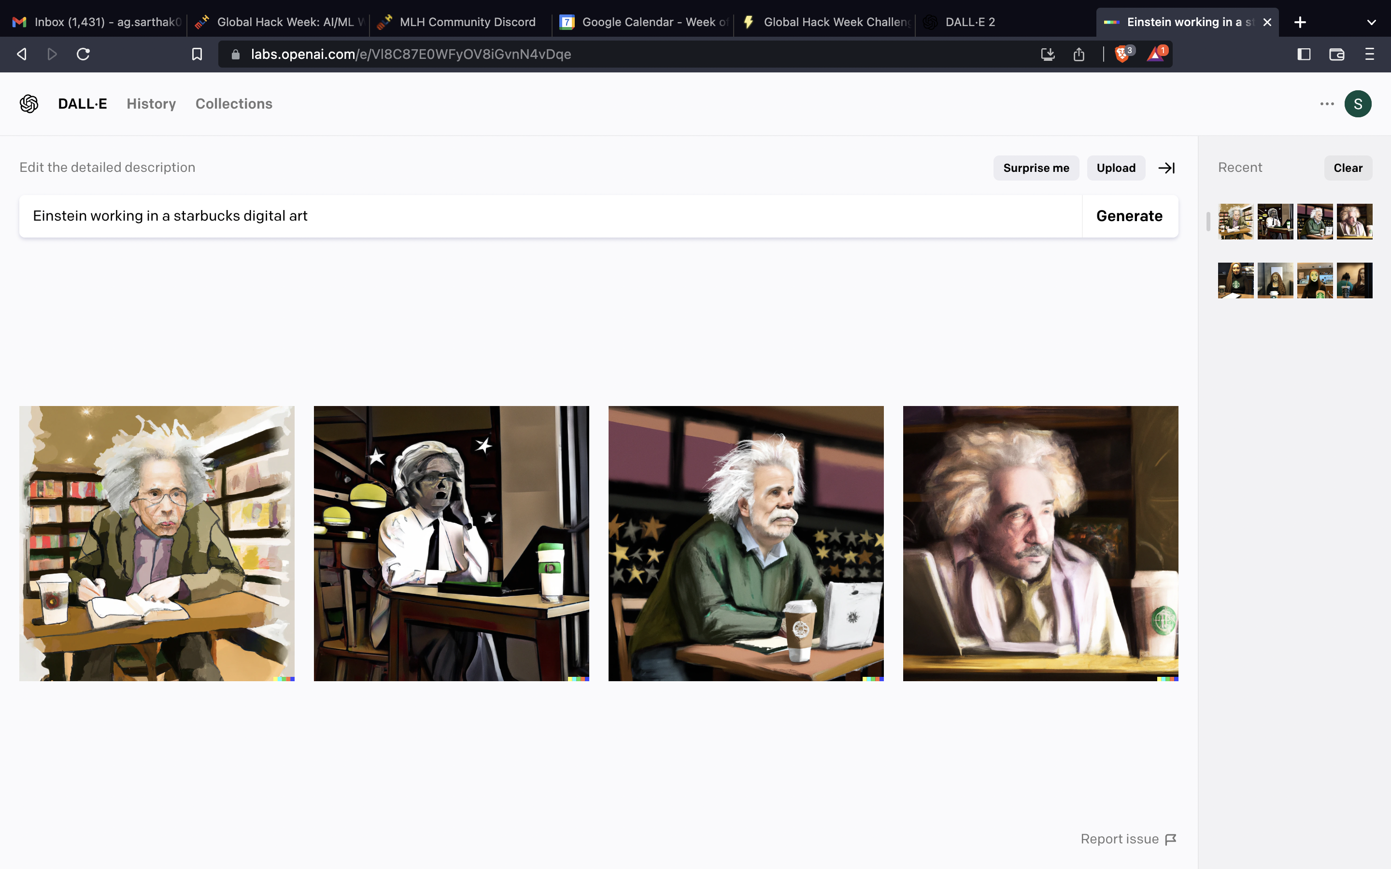The width and height of the screenshot is (1391, 869).
Task: Click the OpenAI logo icon
Action: pos(29,104)
